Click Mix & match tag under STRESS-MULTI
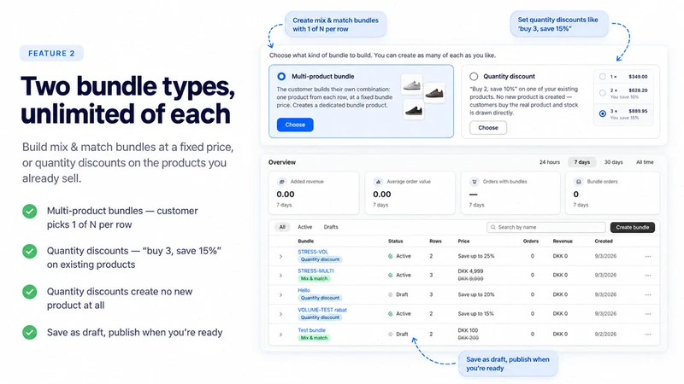 pos(314,279)
